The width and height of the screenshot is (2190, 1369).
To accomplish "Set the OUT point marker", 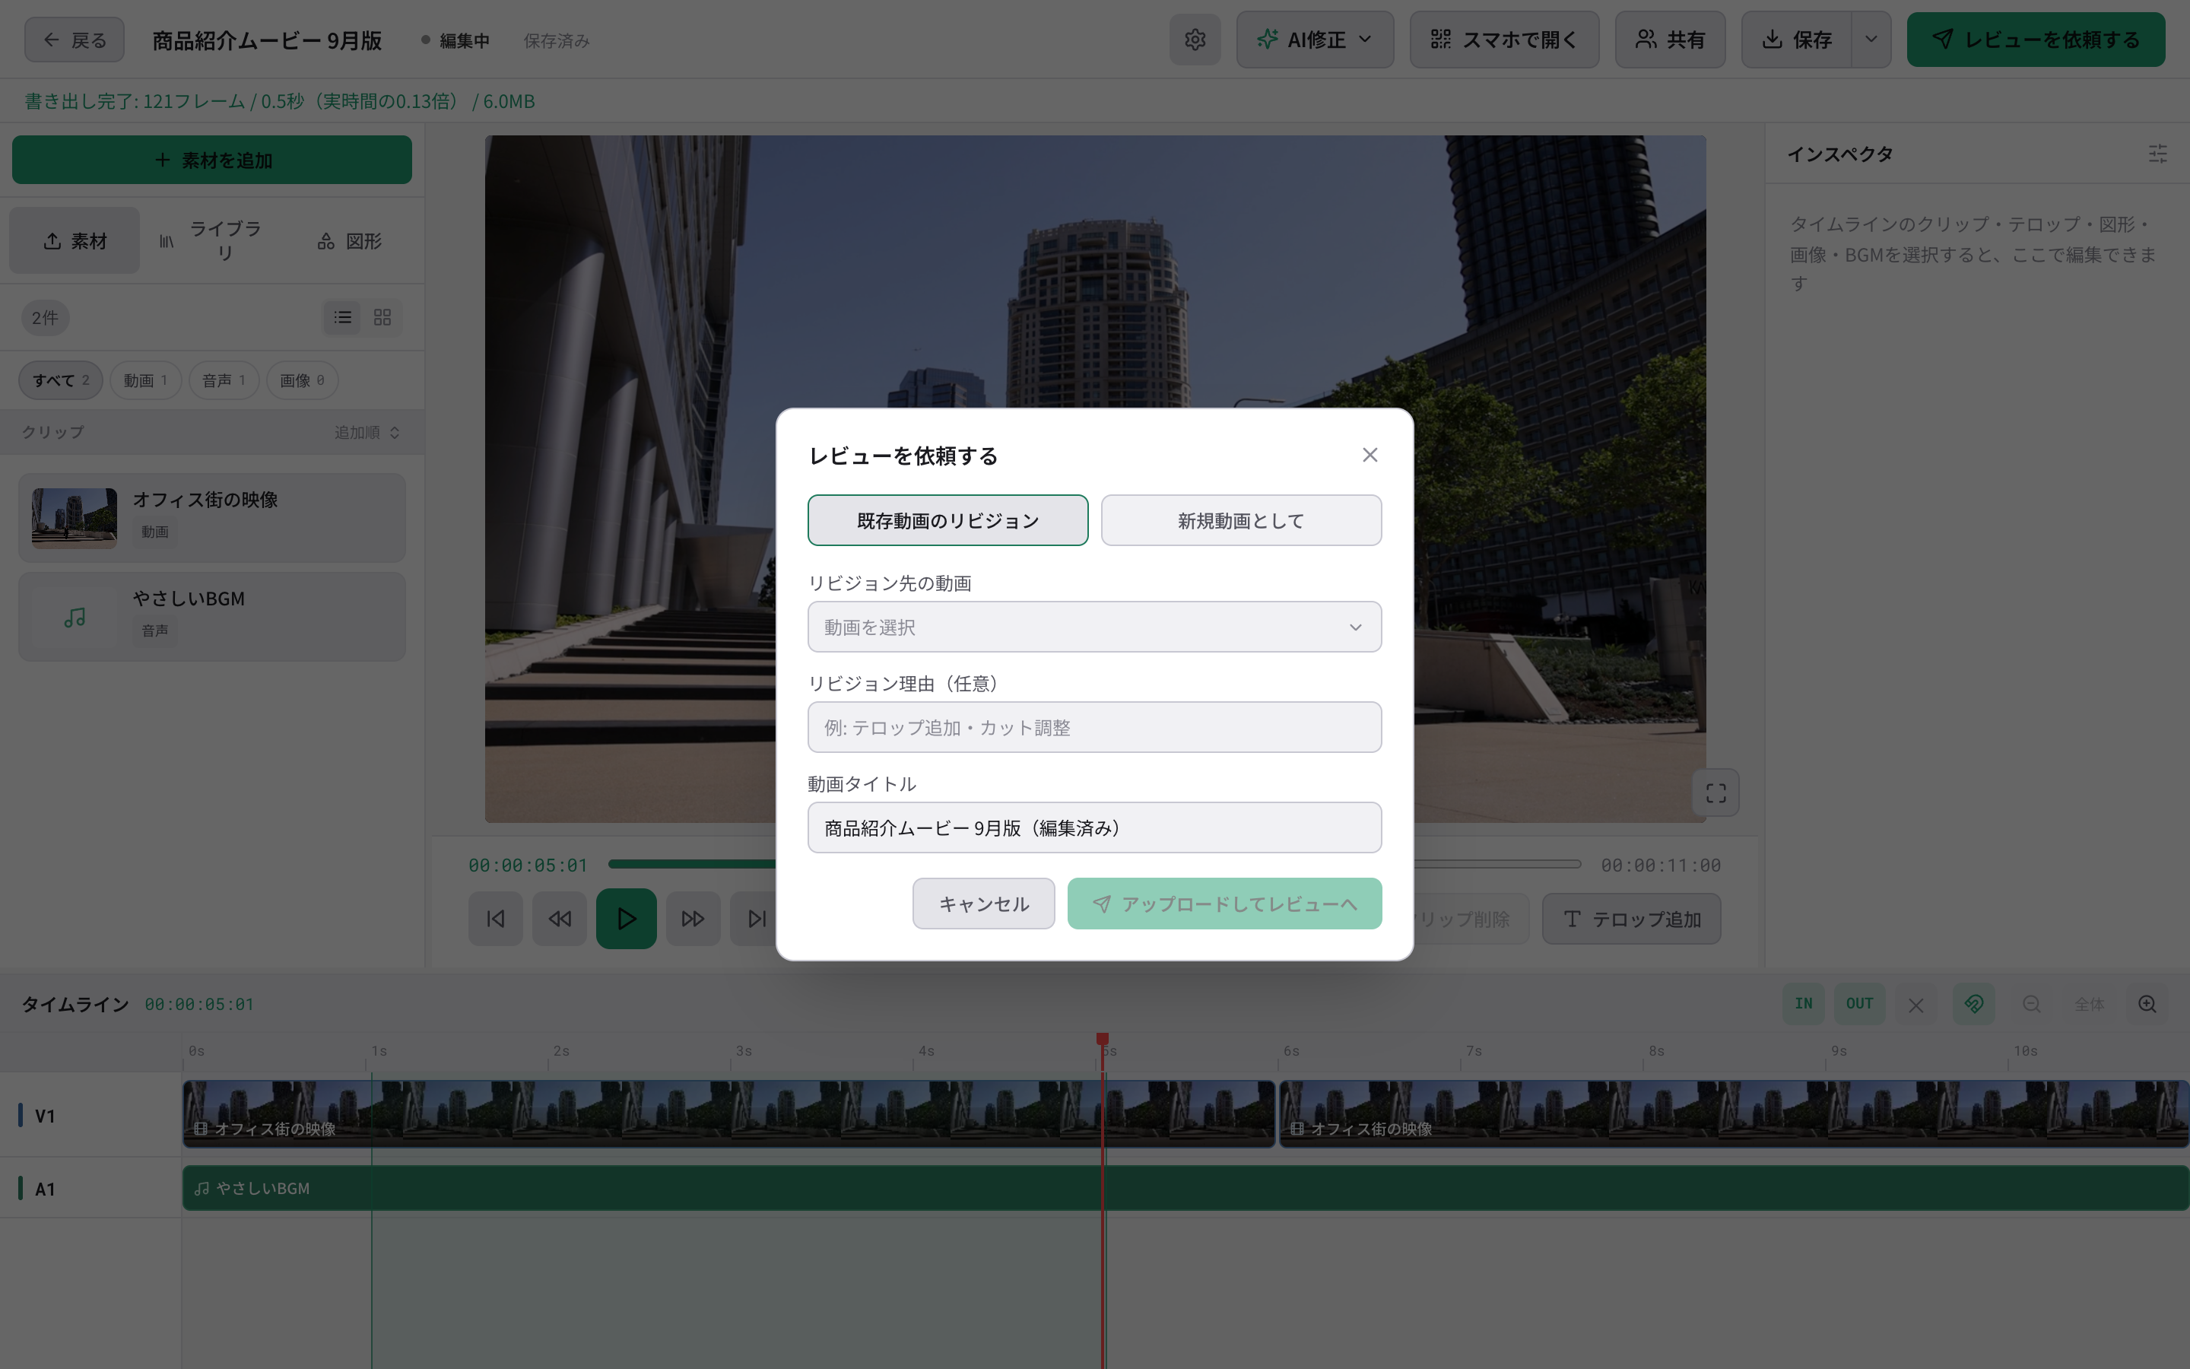I will (1860, 1004).
